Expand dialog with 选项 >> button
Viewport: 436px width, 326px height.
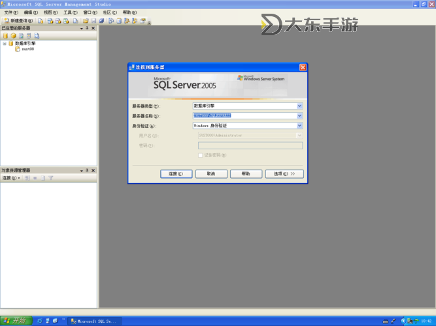point(284,174)
